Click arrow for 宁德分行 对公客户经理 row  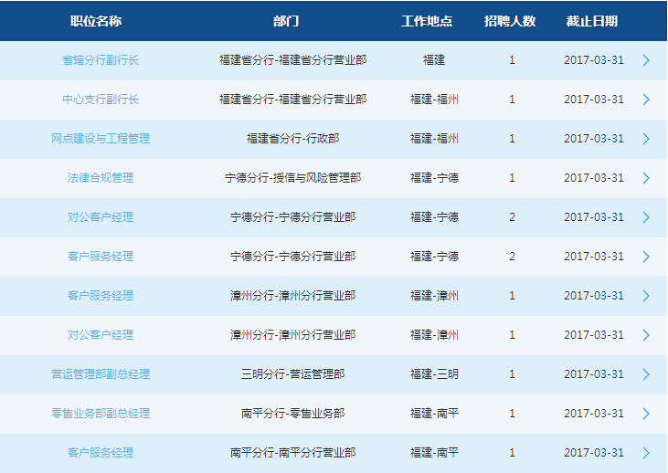coord(646,217)
